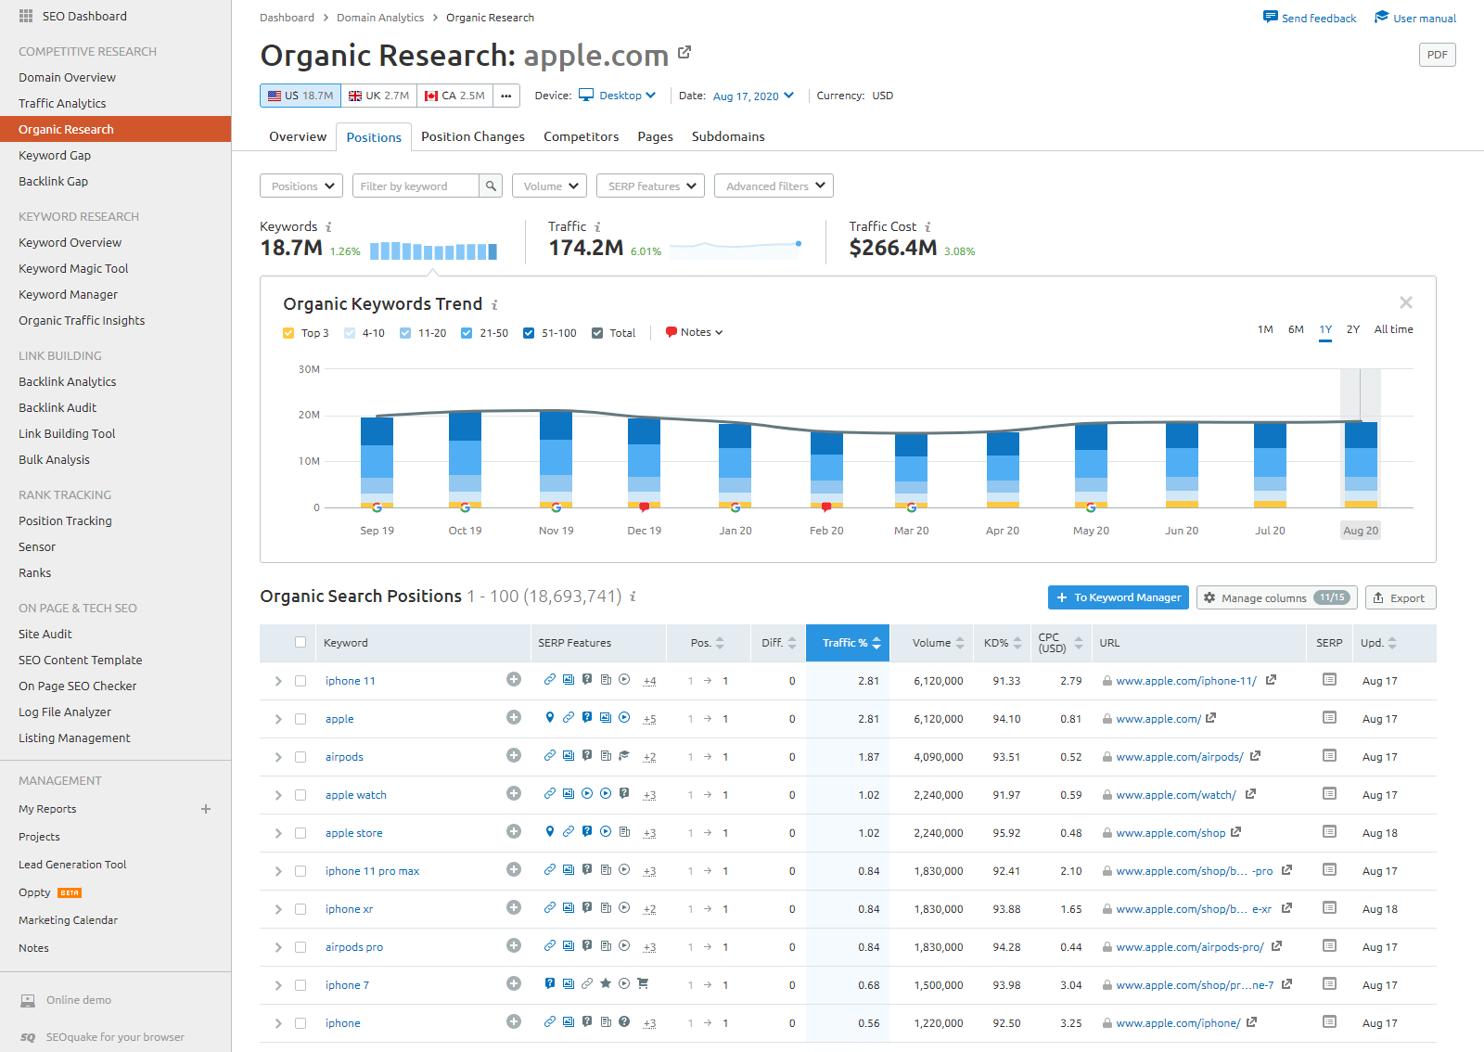1484x1052 pixels.
Task: Check the 'iphone 11' row checkbox
Action: tap(301, 681)
